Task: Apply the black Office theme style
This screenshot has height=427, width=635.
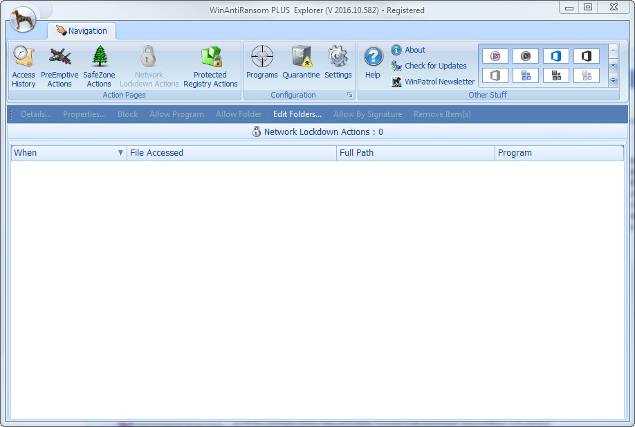Action: pos(587,56)
